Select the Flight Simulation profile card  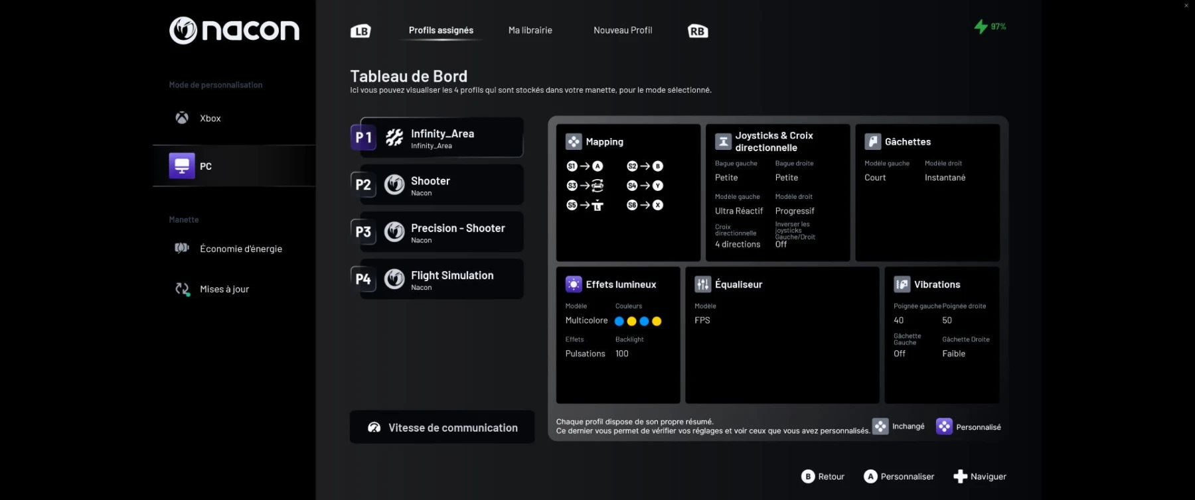coord(441,279)
